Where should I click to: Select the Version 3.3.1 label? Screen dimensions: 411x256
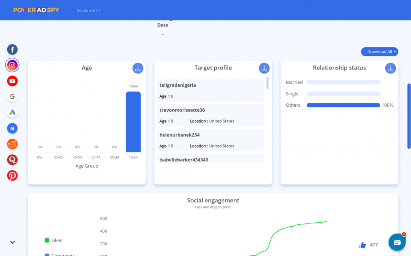(x=88, y=10)
